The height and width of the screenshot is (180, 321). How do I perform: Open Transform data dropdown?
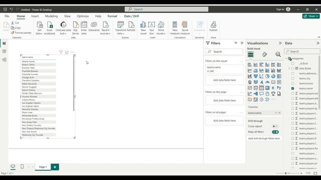(x=120, y=28)
